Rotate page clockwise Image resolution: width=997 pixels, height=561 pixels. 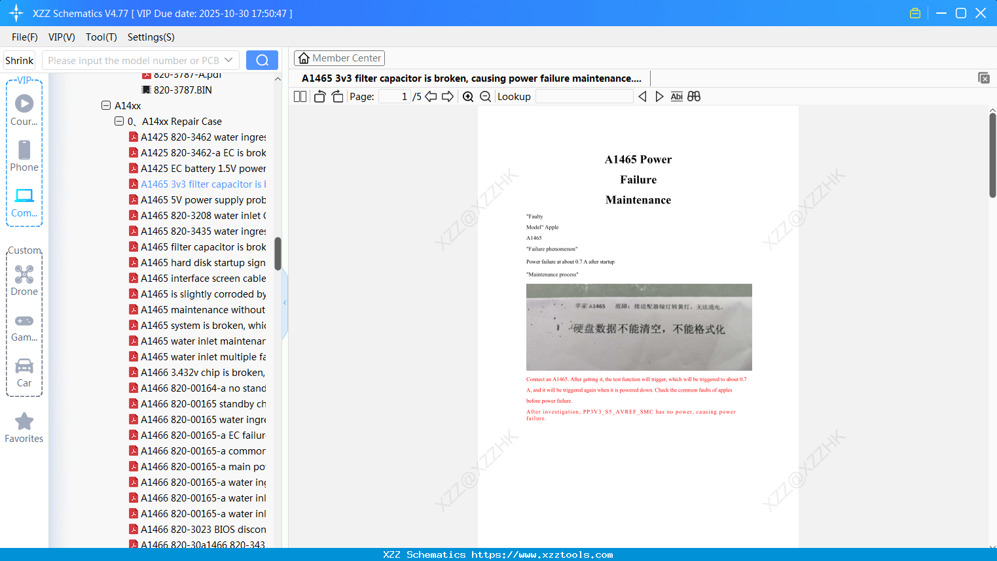pos(337,97)
